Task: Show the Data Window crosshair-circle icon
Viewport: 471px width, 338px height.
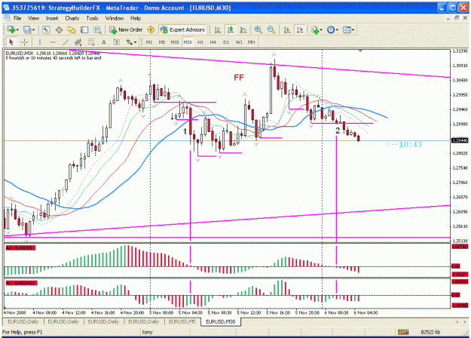Action: click(x=59, y=29)
